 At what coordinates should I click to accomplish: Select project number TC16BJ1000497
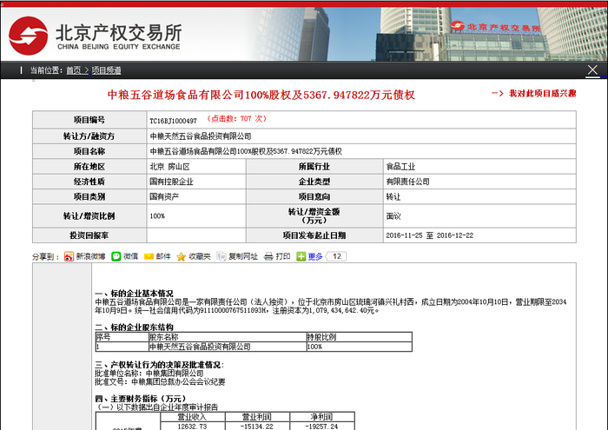tap(174, 121)
